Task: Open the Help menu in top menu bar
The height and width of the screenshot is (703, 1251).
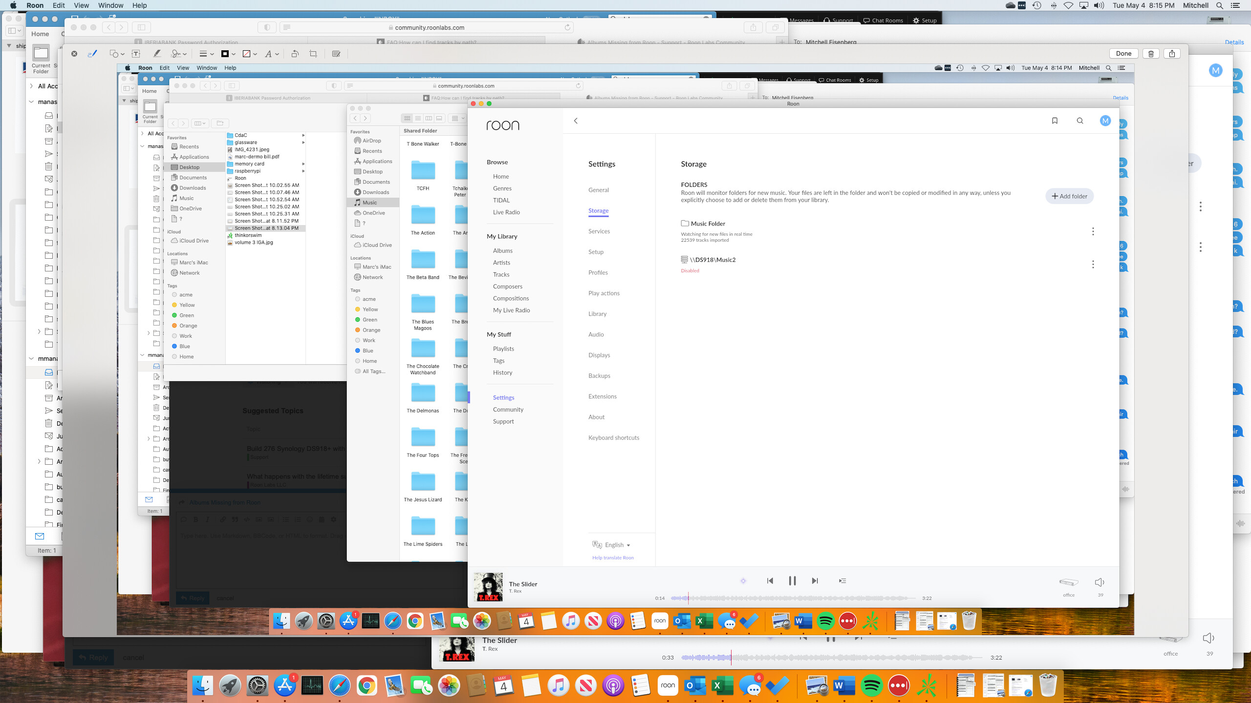Action: point(139,5)
